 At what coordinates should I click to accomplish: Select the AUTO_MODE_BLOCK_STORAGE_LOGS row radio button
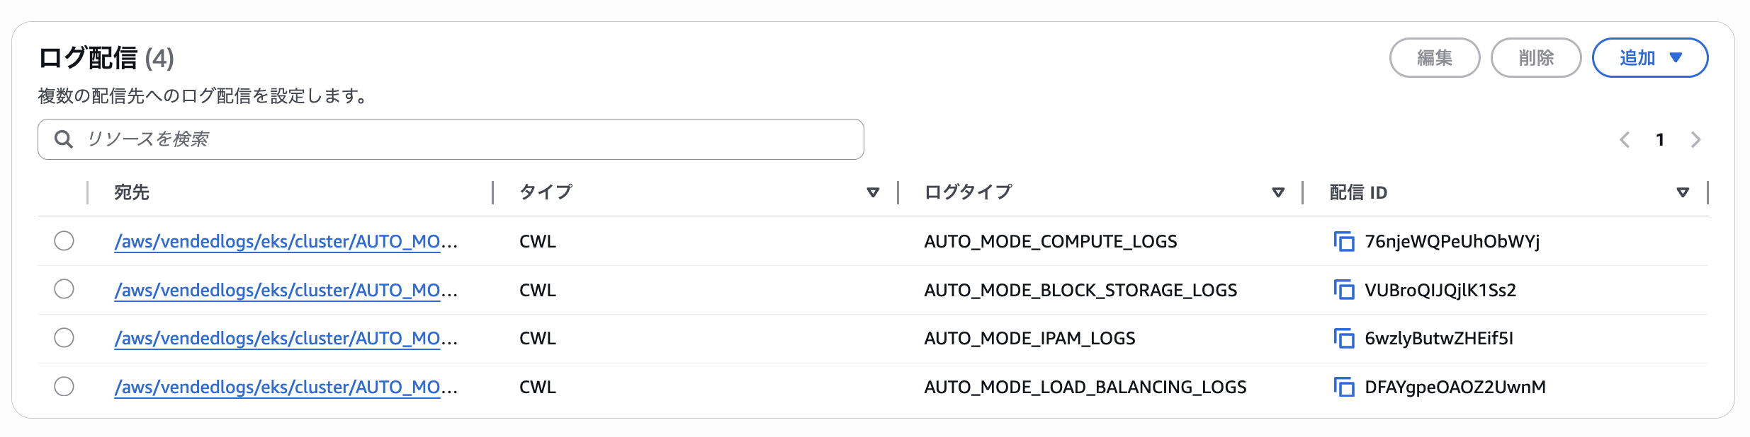[x=64, y=289]
